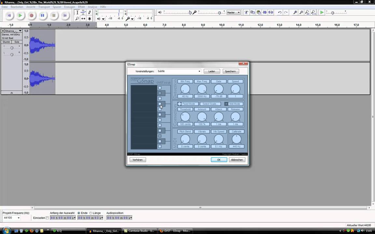The height and width of the screenshot is (234, 375).
Task: Select the Zoom magnifier tool
Action: [x=77, y=19]
